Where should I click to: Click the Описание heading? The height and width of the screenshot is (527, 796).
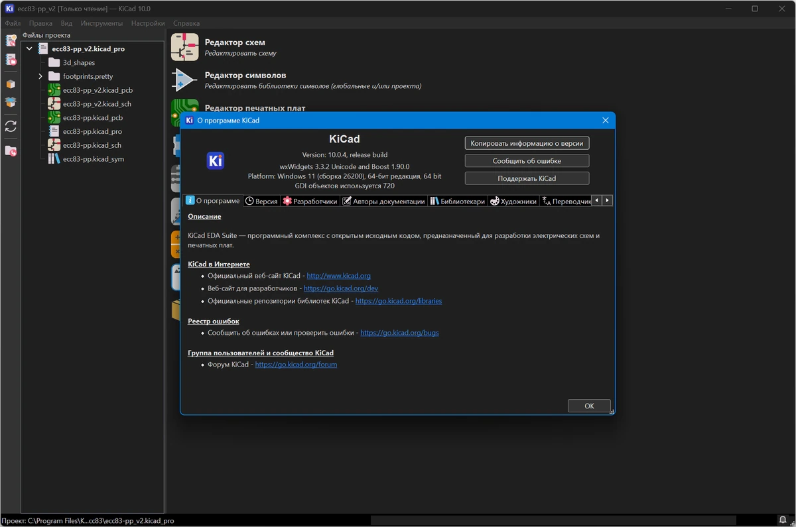tap(204, 217)
